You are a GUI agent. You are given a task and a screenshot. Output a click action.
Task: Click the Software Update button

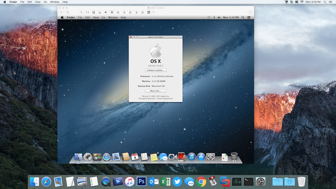click(155, 70)
